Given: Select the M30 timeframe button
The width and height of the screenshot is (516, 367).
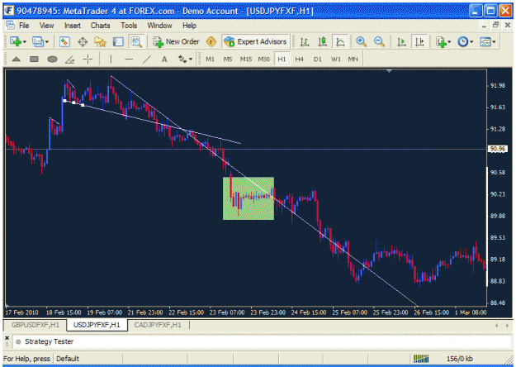Looking at the screenshot, I should pos(263,60).
